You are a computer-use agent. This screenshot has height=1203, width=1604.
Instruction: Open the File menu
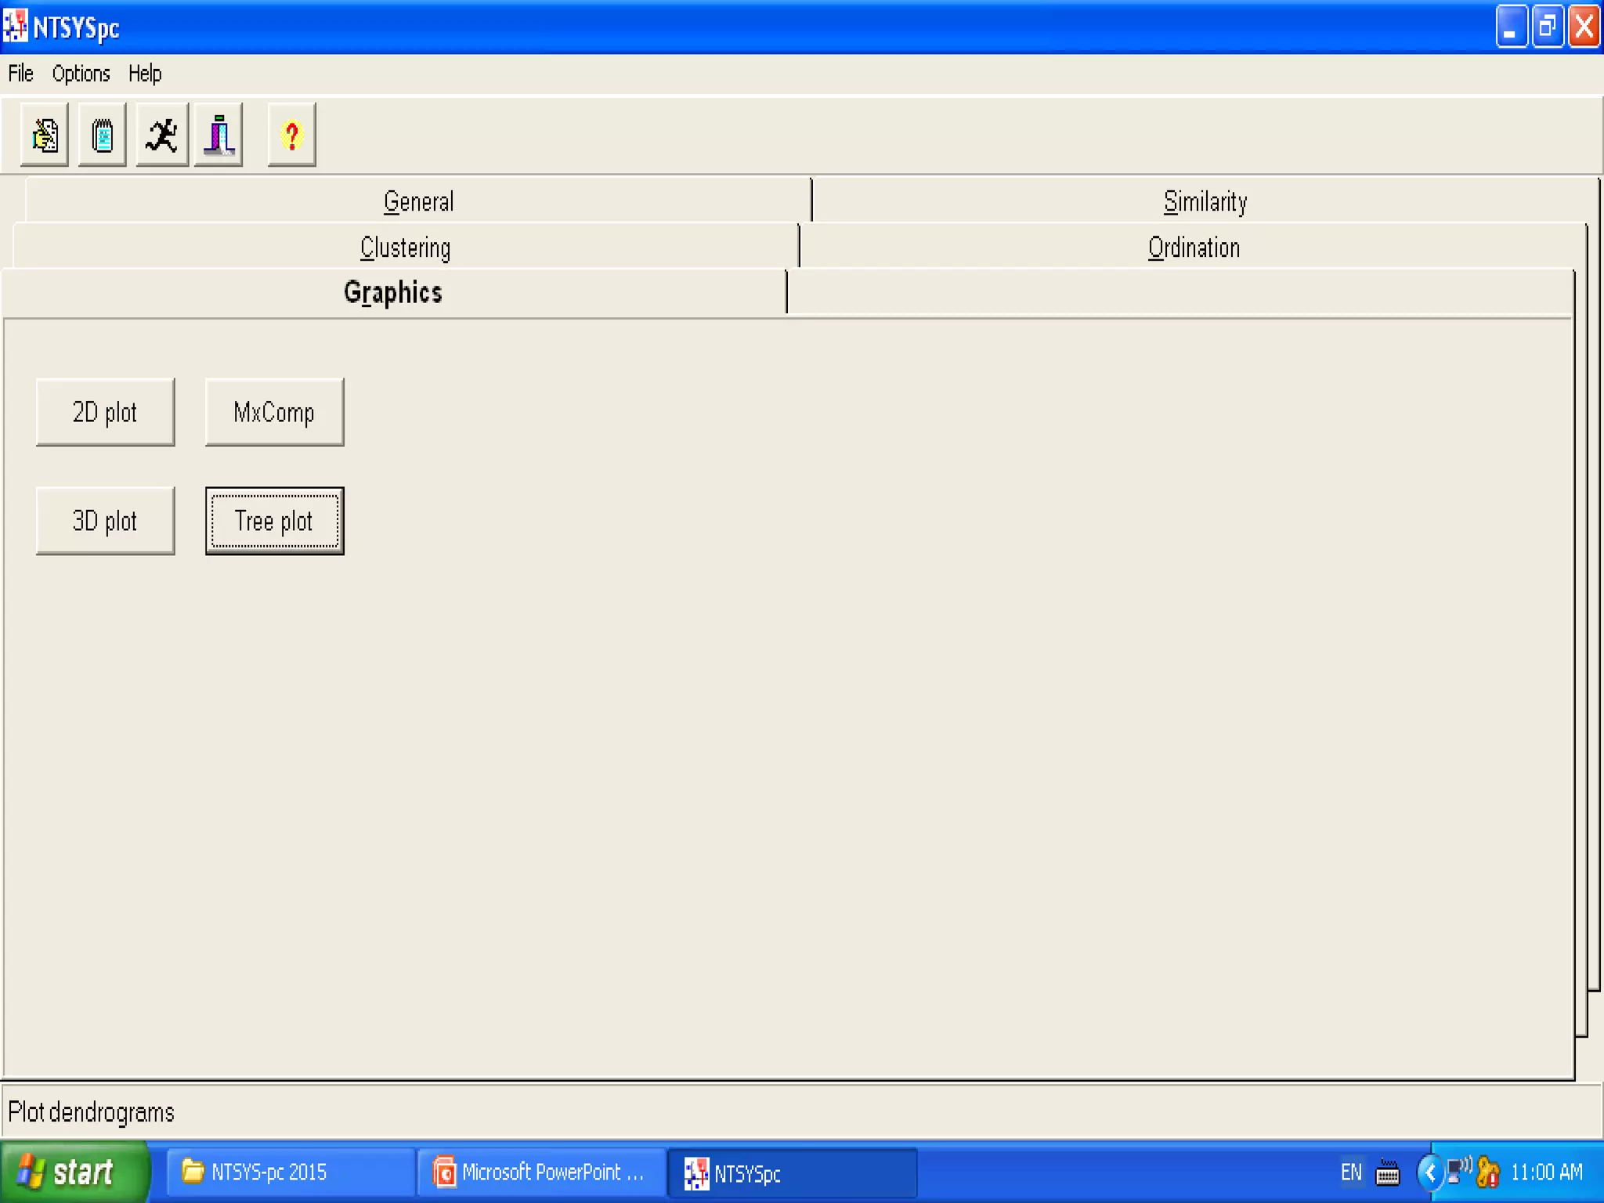(21, 74)
